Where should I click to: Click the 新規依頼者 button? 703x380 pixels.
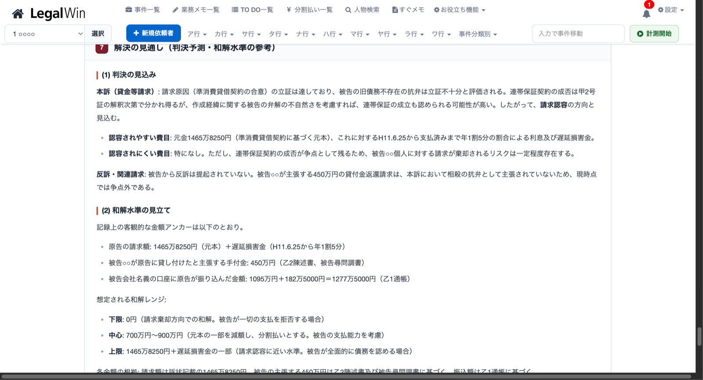[x=153, y=33]
